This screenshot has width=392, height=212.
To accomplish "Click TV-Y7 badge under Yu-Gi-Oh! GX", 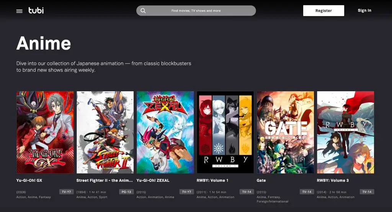I will coord(66,192).
